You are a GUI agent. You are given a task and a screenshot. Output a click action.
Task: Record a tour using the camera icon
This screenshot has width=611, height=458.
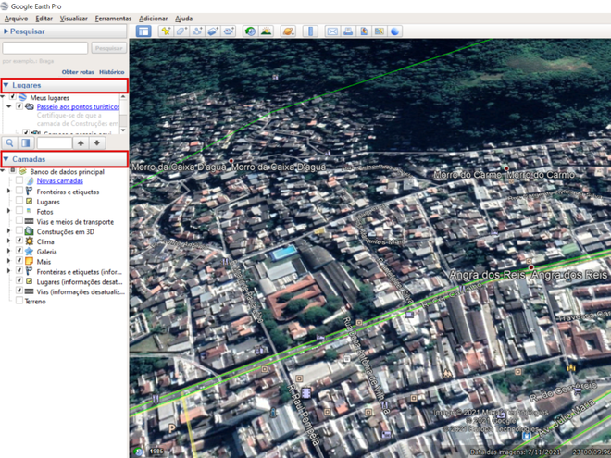point(229,31)
